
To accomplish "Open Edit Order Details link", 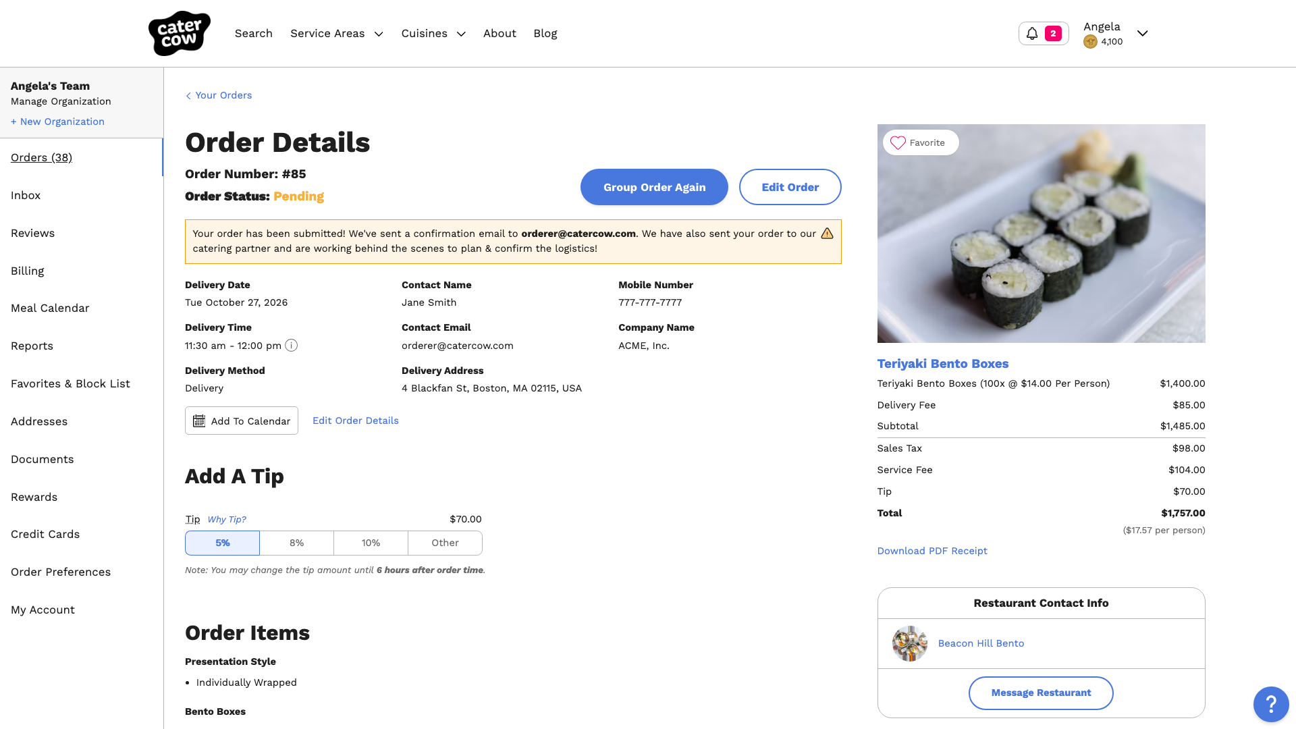I will tap(355, 421).
